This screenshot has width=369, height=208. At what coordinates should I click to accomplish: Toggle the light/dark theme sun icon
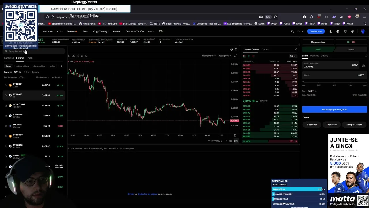click(x=345, y=31)
